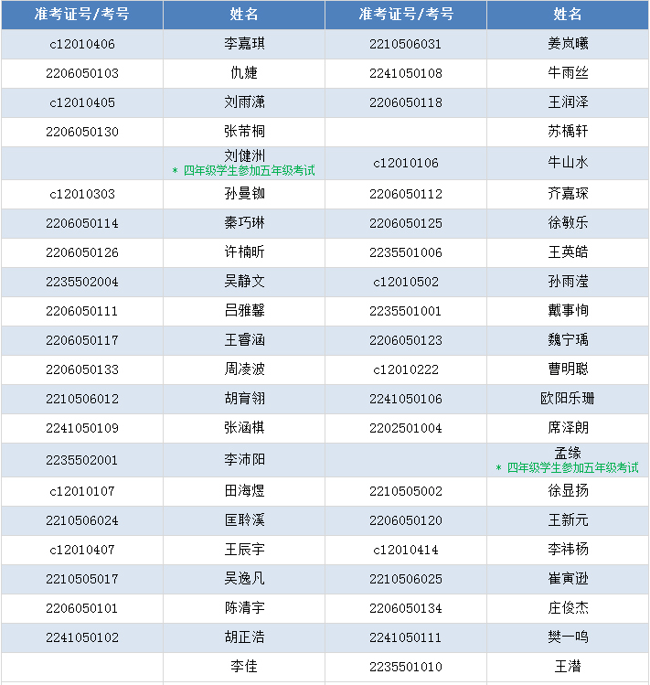
Task: Select the name cell 欧阳乐珊
Action: pyautogui.click(x=568, y=399)
